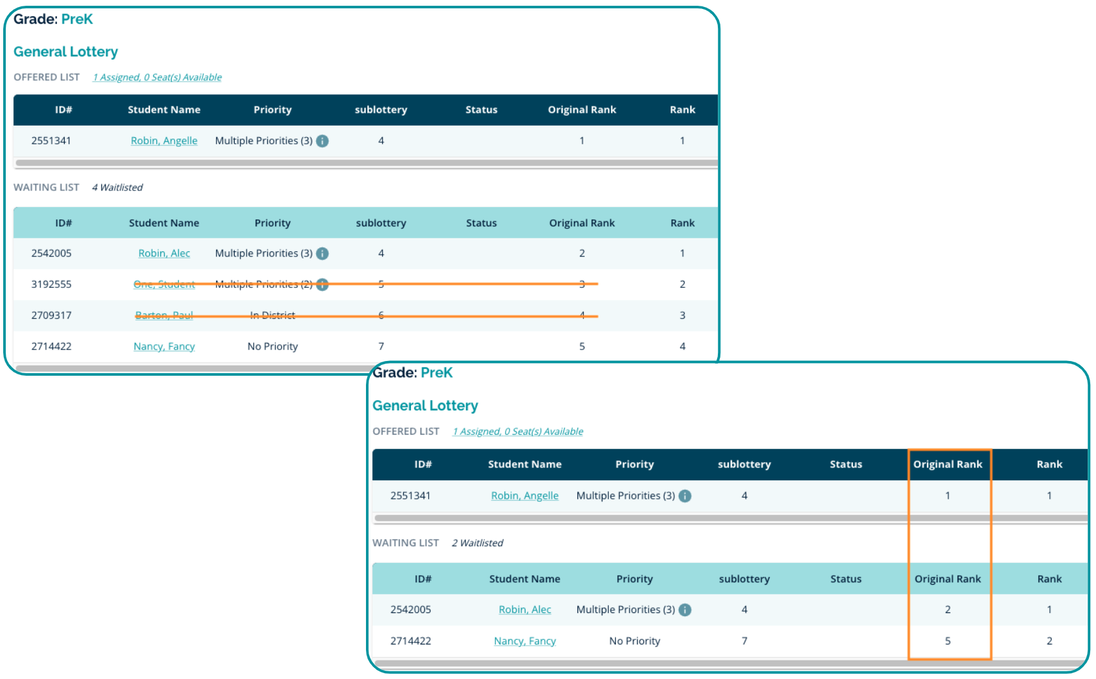The image size is (1096, 679).
Task: Click info icon in offered row of panel with strikethrough rows
Action: click(322, 141)
